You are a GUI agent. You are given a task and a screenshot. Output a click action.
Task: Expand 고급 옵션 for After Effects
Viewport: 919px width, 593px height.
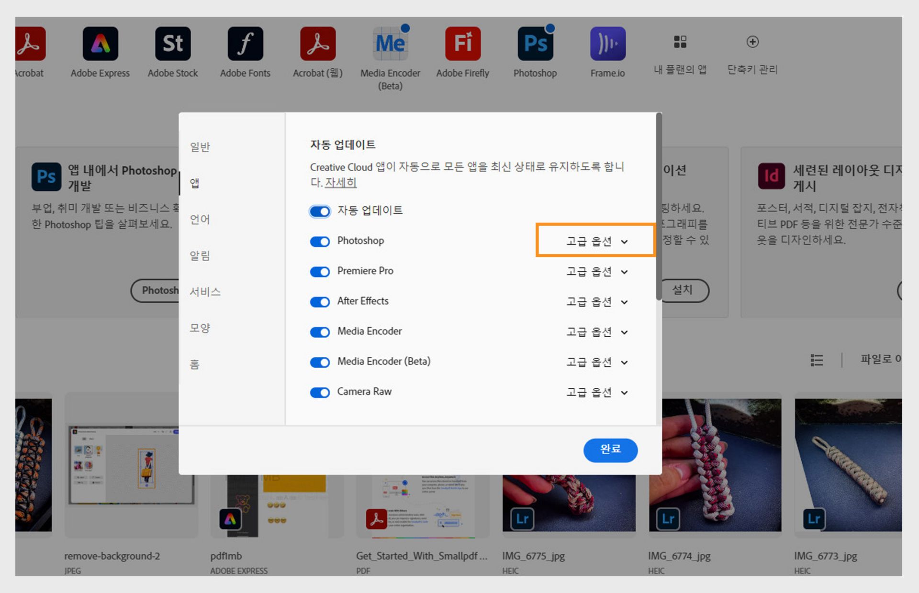(596, 302)
